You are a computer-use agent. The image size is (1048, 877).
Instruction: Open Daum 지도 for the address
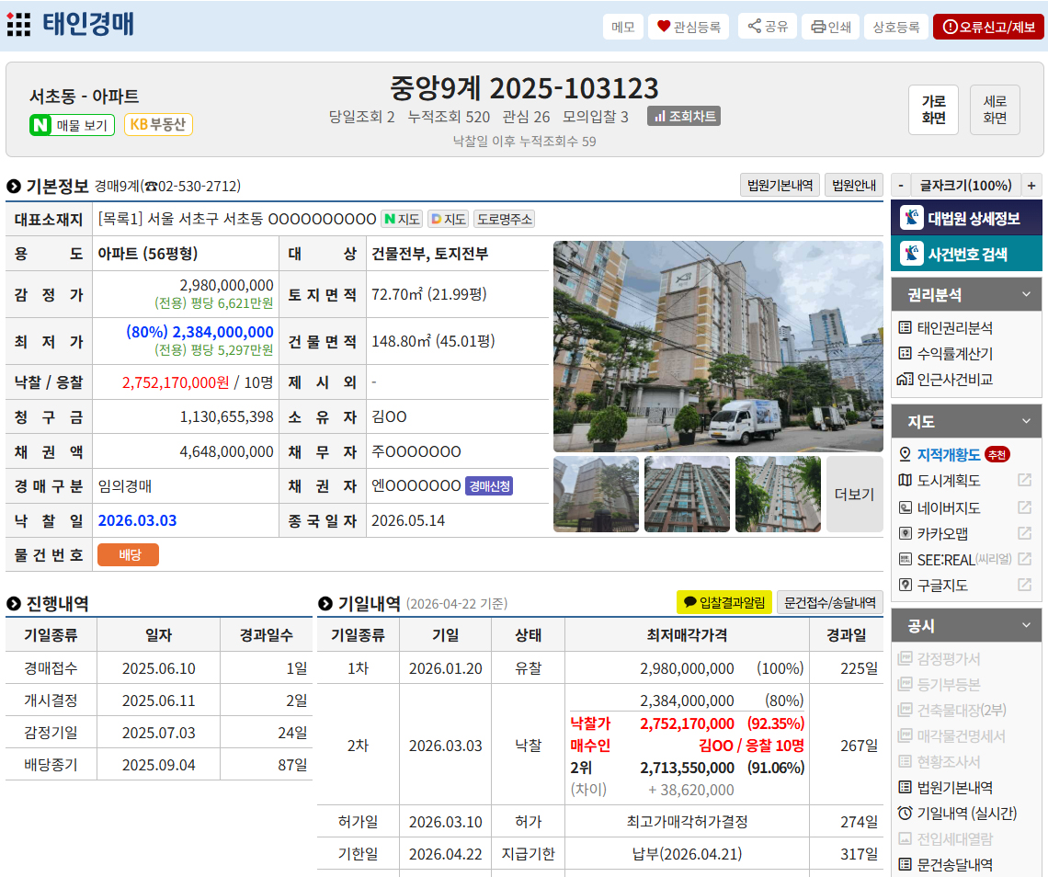point(448,219)
